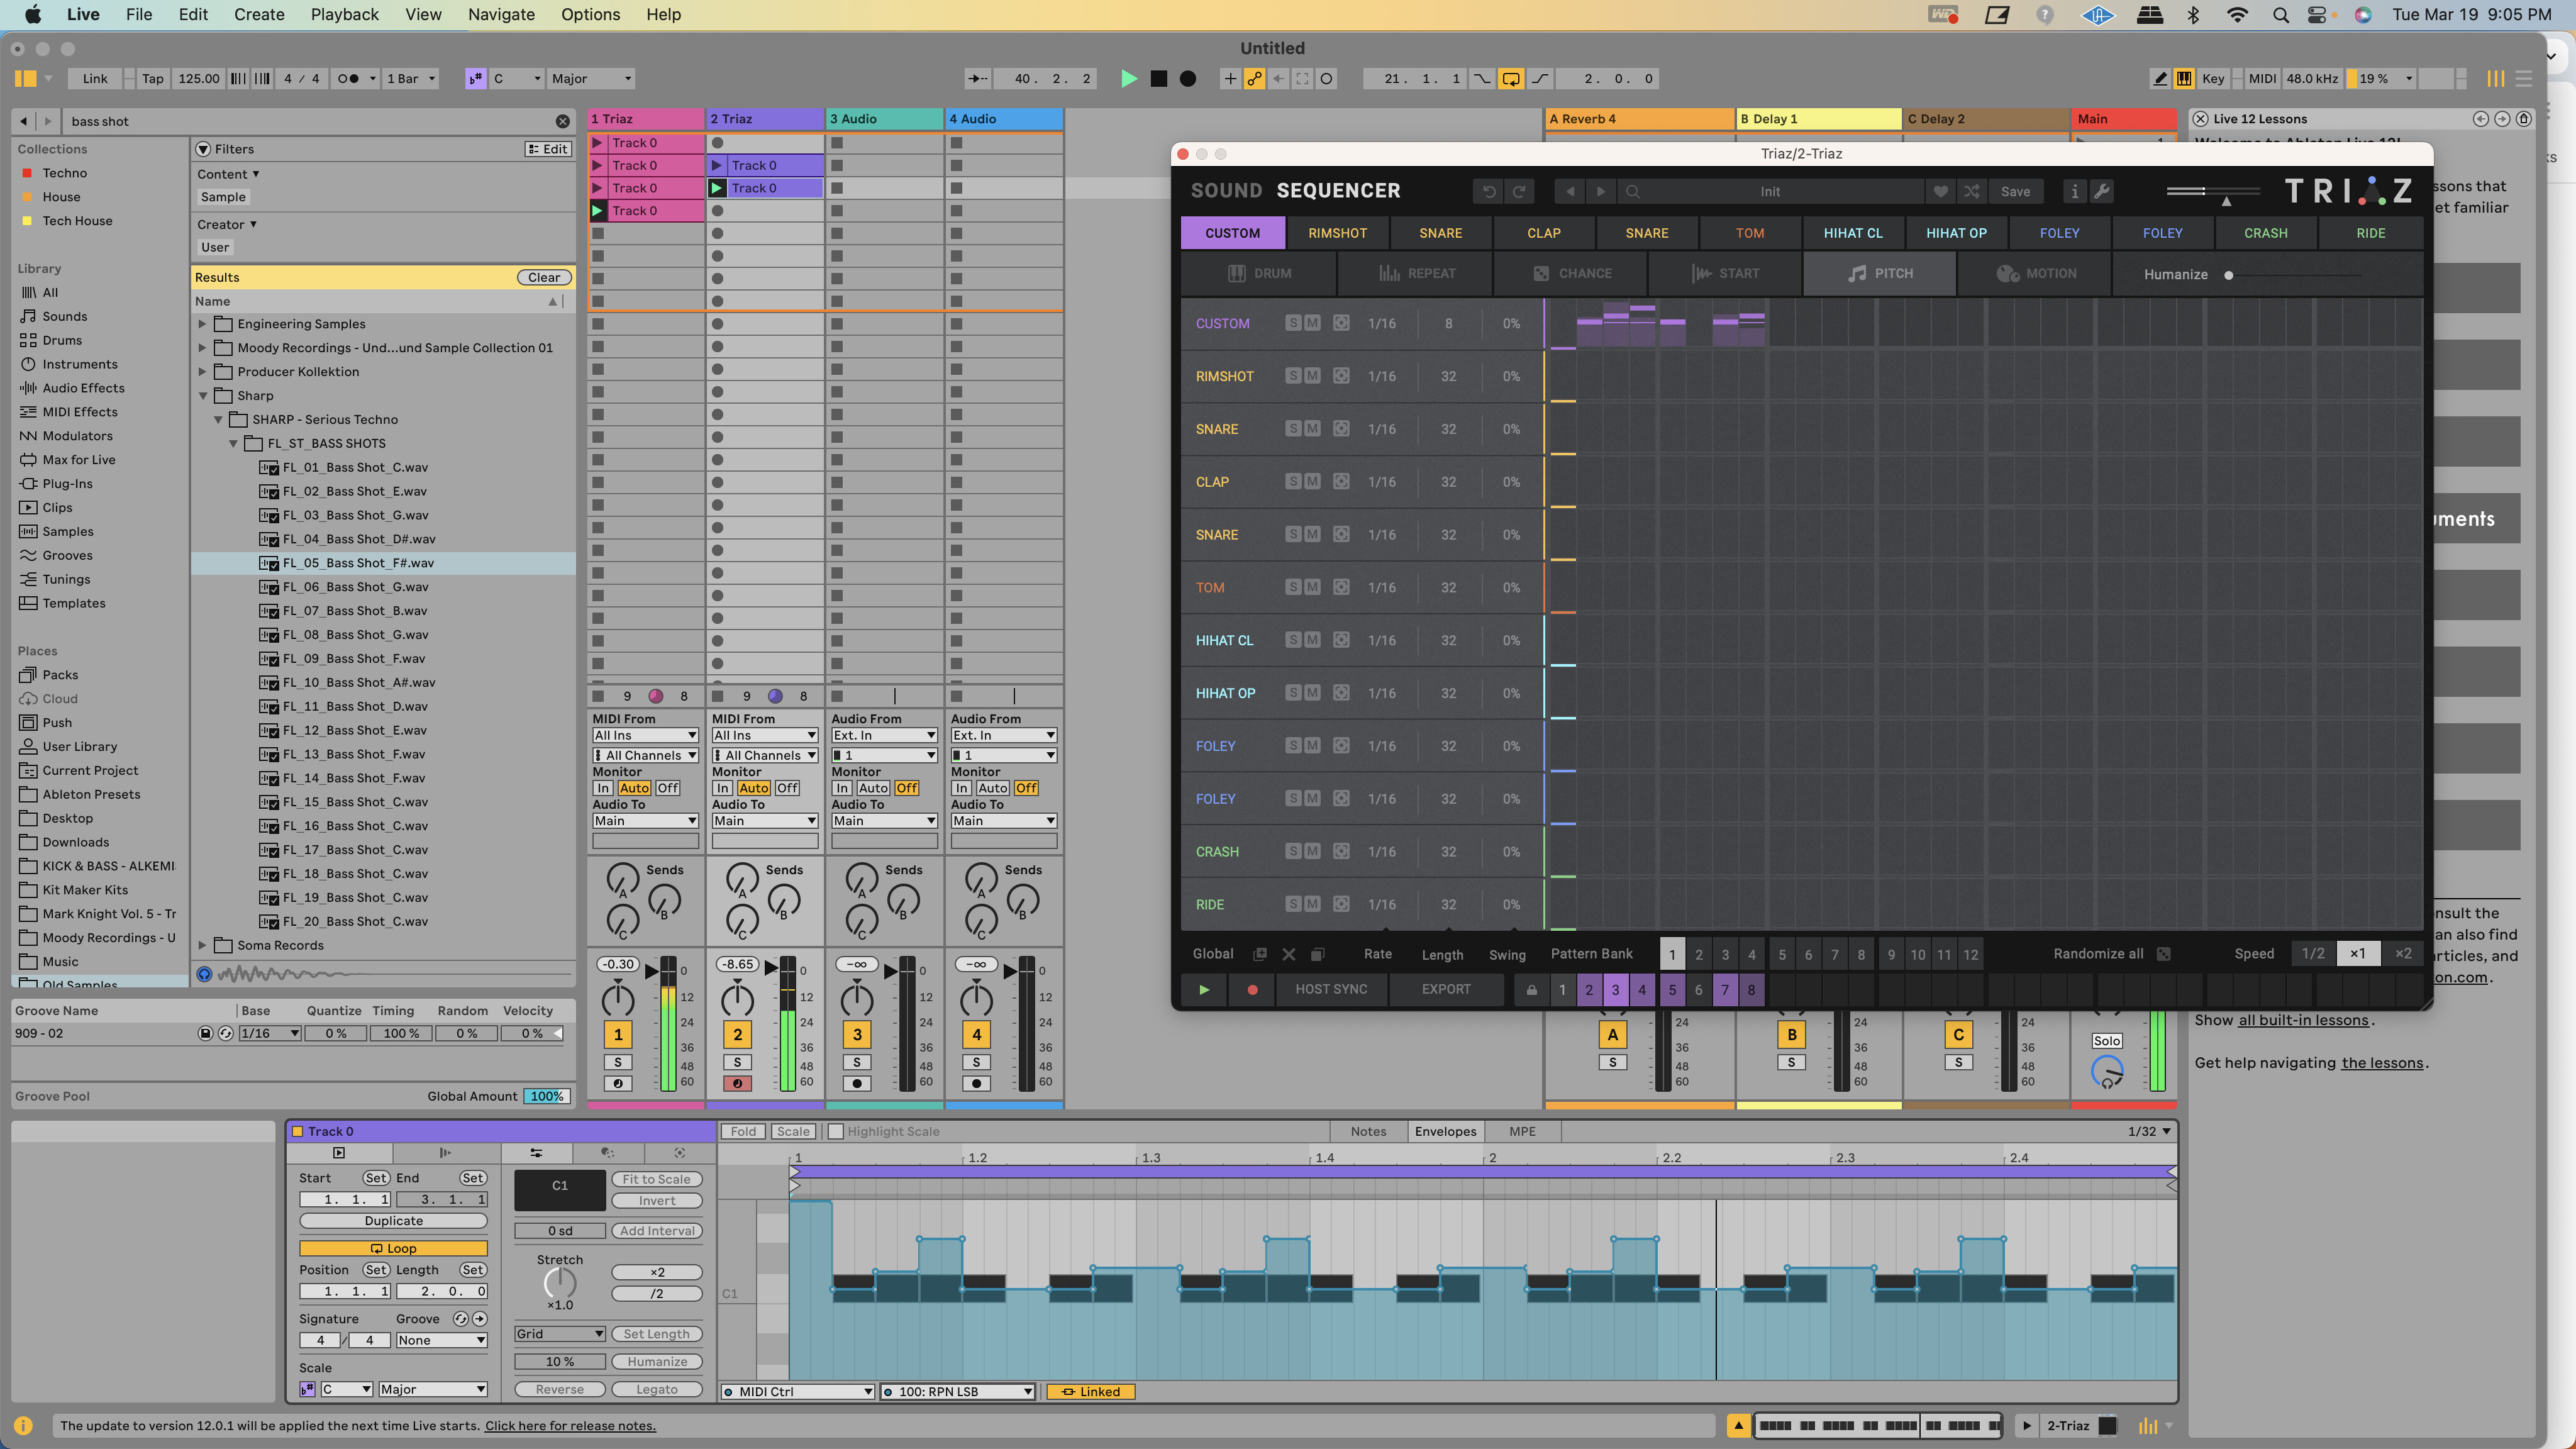Open Triaz settings with the wrench icon

click(2104, 191)
